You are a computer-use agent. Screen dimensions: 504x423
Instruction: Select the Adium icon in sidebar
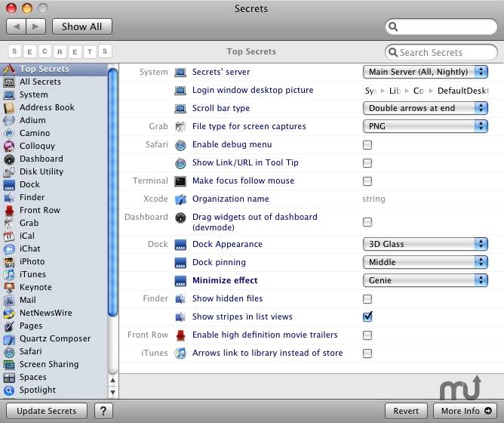9,120
